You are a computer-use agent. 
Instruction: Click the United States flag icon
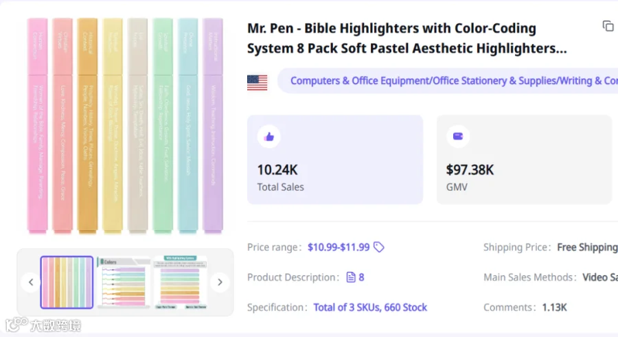point(257,83)
